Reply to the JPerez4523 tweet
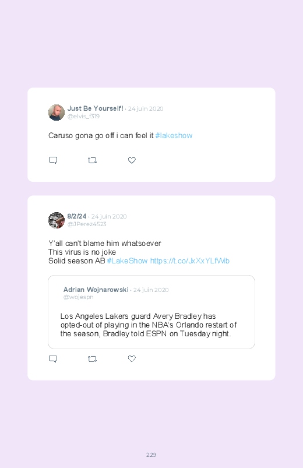The image size is (303, 468). click(53, 358)
